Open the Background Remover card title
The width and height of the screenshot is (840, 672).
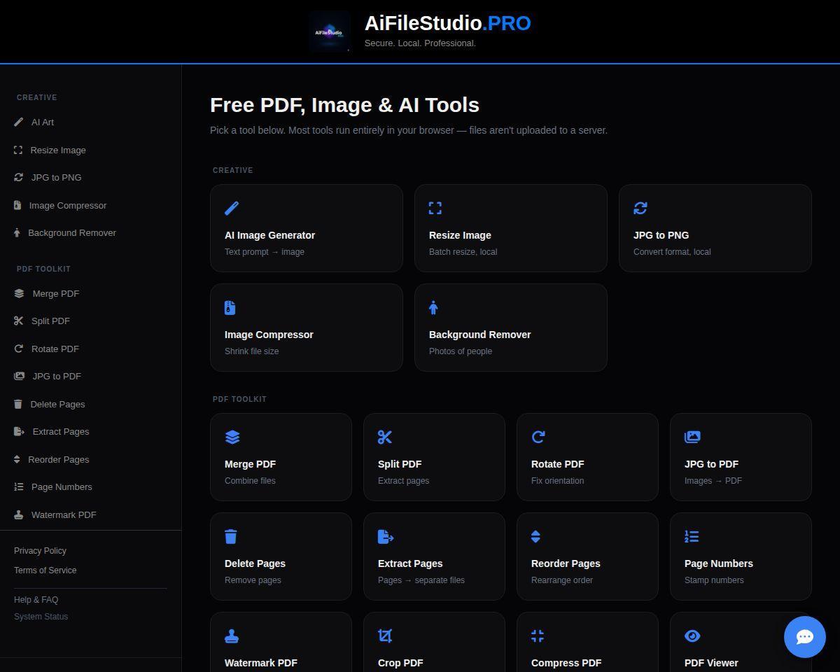[x=480, y=335]
